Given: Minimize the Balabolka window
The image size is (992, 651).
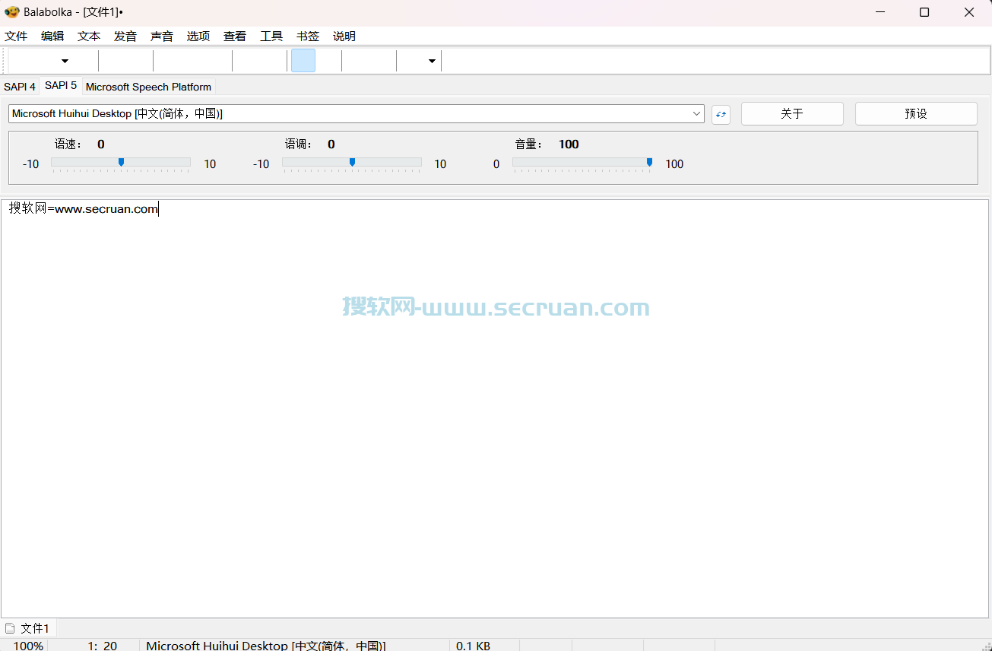Looking at the screenshot, I should [879, 12].
